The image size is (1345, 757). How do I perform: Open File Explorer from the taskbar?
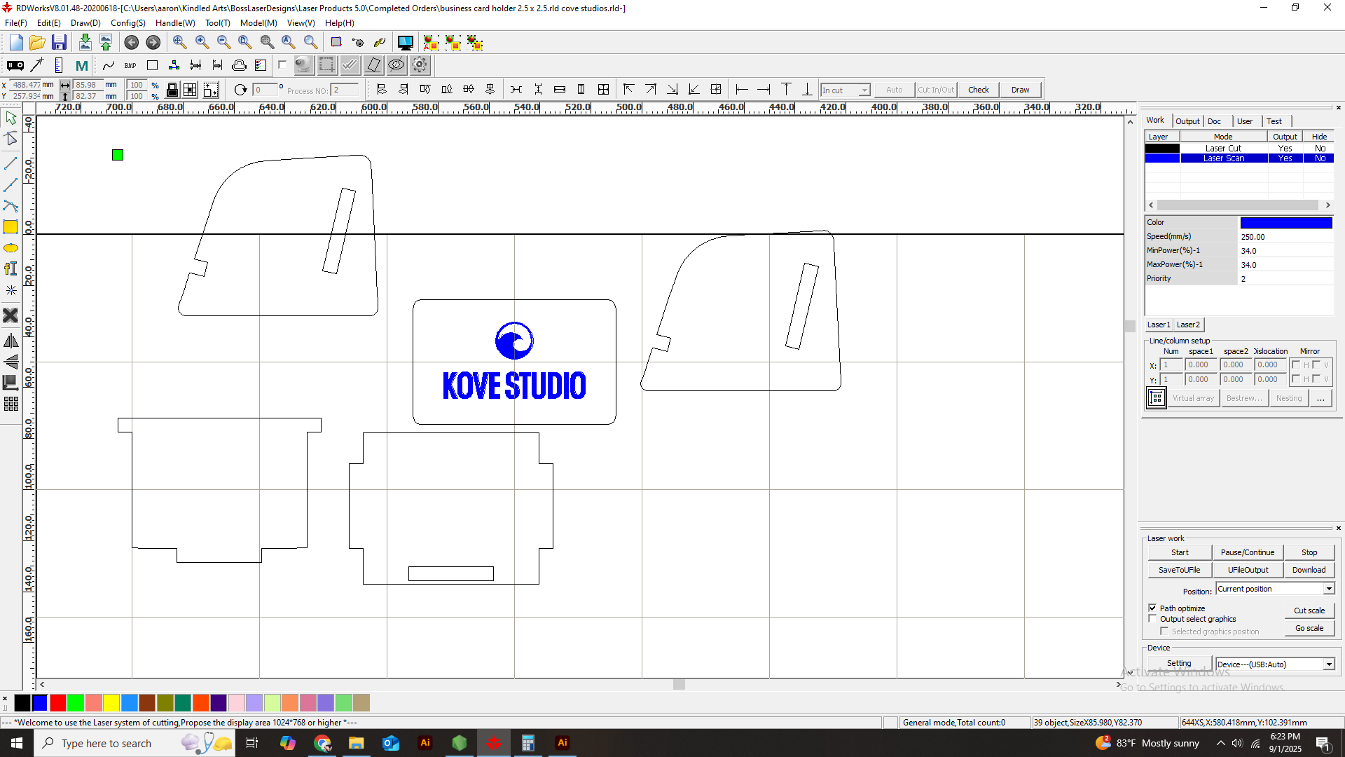[x=357, y=743]
